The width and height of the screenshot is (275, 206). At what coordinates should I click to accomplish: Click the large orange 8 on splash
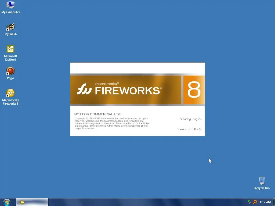[194, 90]
